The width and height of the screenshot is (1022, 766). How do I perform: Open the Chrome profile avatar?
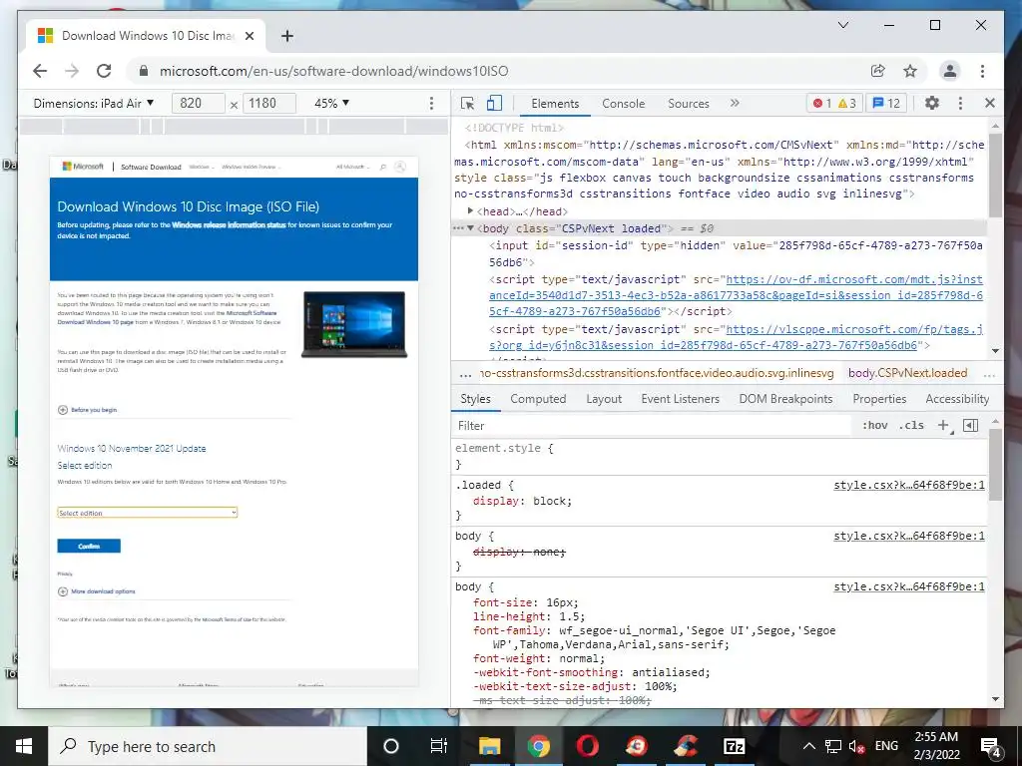tap(950, 71)
